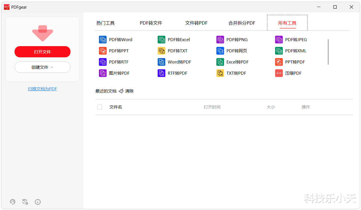361x210 pixels.
Task: Switch to the 热门工具 tab
Action: [106, 23]
